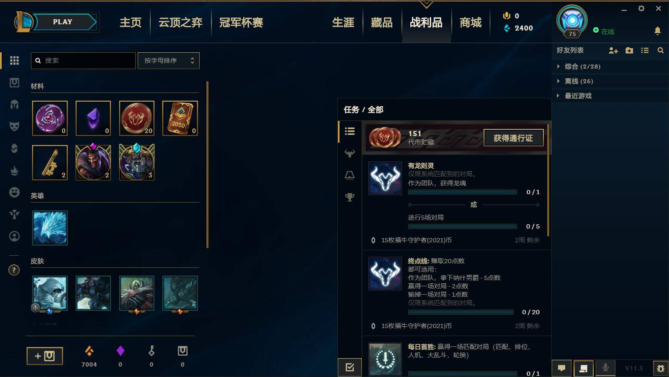669x377 pixels.
Task: Select the trophy missions category icon
Action: point(350,197)
